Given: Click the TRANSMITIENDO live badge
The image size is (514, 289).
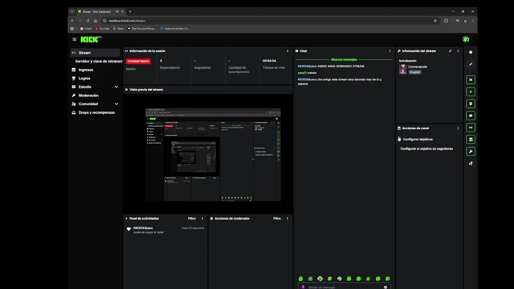Looking at the screenshot, I should (x=138, y=61).
